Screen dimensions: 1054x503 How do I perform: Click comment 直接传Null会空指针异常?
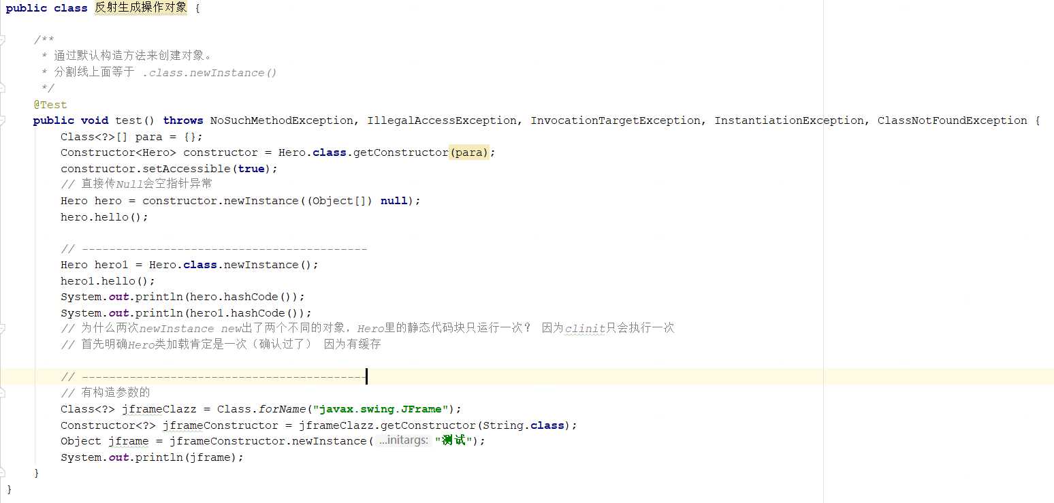click(136, 184)
